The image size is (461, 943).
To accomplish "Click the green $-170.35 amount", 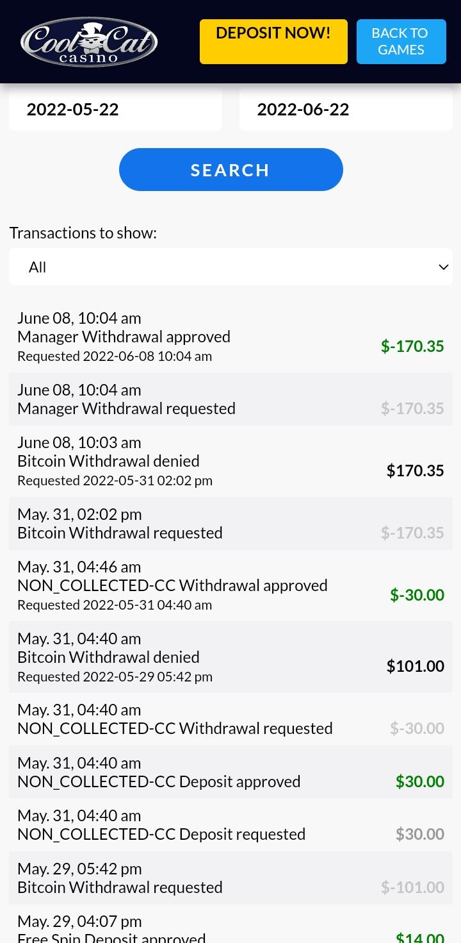I will [x=412, y=346].
